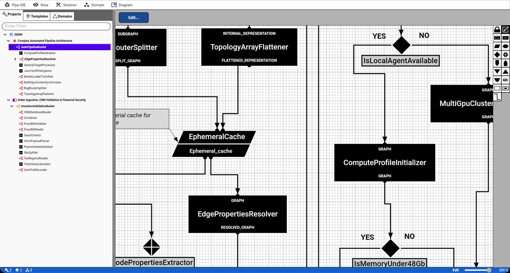Viewport: 510px width, 273px height.
Task: Adjust the zoom slider in status bar
Action: (x=478, y=270)
